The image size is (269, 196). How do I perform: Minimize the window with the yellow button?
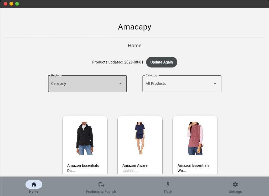[11, 4]
